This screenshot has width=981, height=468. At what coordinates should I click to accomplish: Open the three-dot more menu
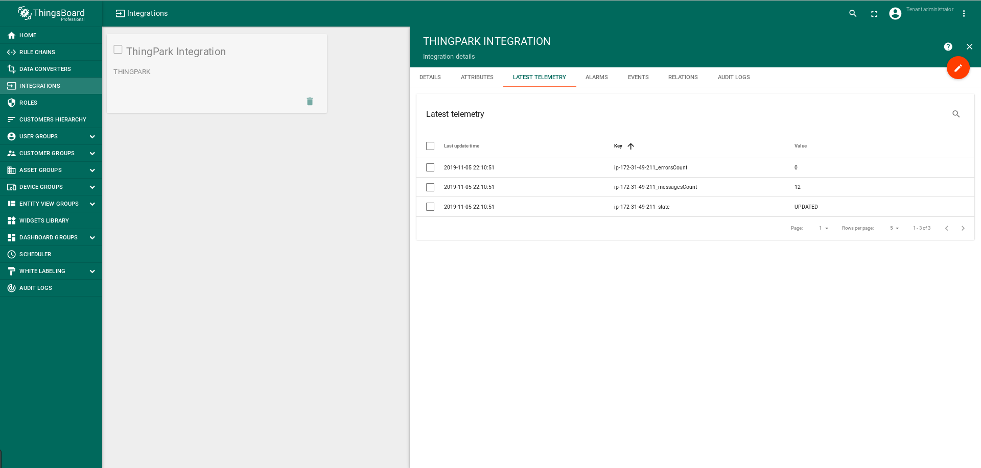point(964,14)
